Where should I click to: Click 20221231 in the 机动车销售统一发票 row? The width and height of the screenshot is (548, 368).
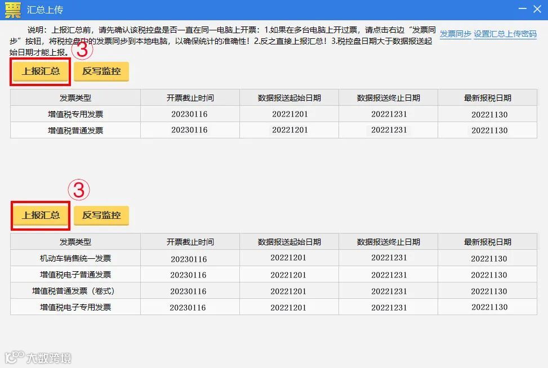[x=389, y=258]
